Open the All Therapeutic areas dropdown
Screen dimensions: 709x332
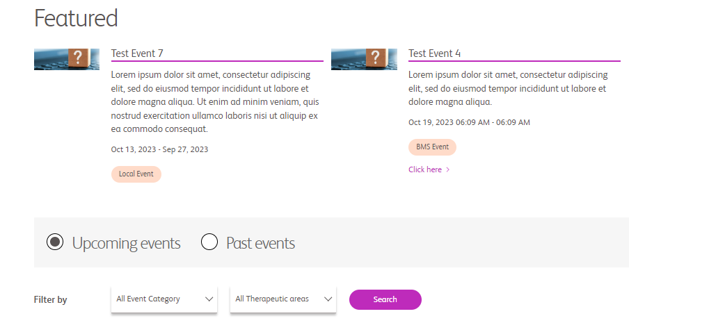283,299
